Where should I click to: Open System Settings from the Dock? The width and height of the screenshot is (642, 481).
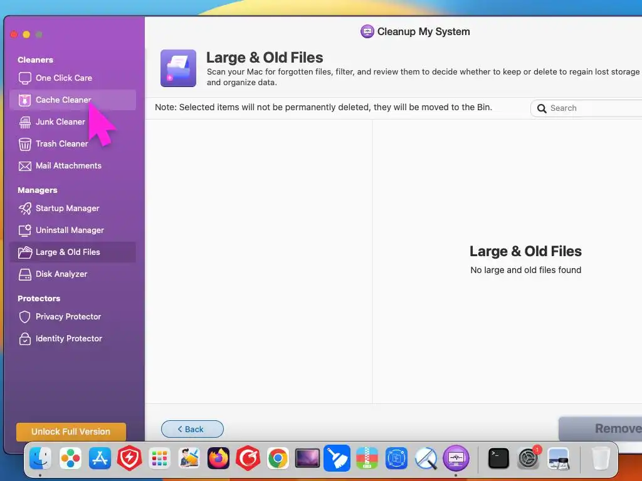coord(528,458)
